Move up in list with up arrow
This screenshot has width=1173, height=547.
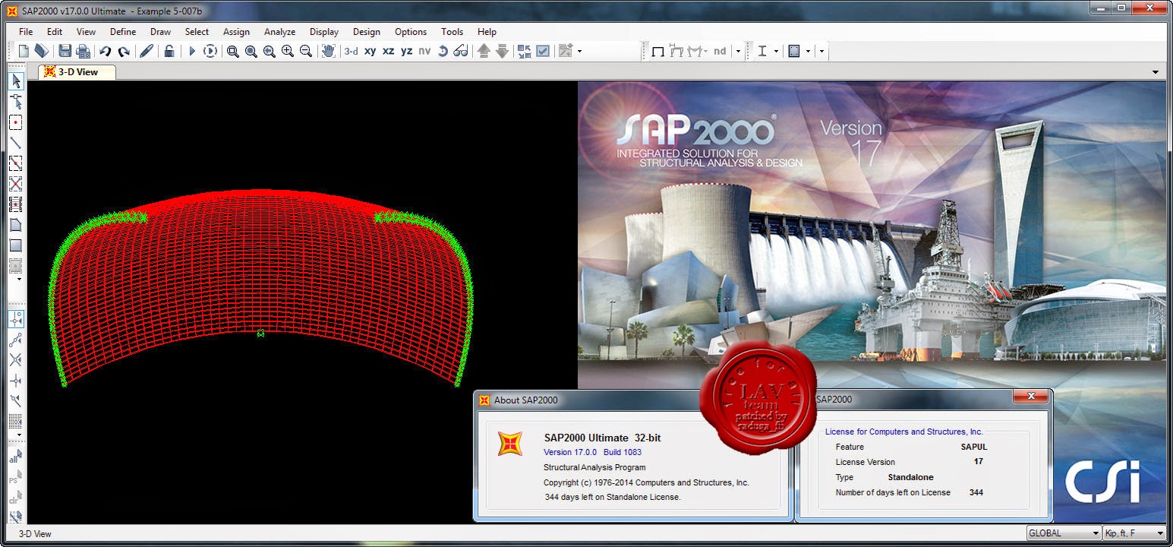(484, 51)
